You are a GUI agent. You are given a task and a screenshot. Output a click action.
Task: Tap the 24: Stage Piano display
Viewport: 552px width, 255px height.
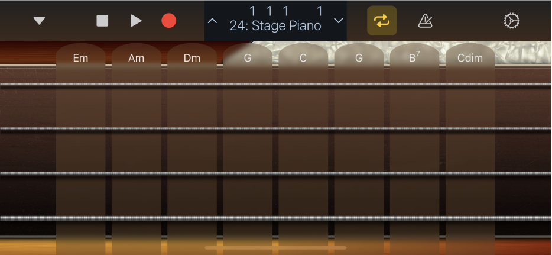pos(275,26)
